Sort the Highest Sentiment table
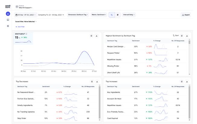This screenshot has width=197, height=124. 176,35
